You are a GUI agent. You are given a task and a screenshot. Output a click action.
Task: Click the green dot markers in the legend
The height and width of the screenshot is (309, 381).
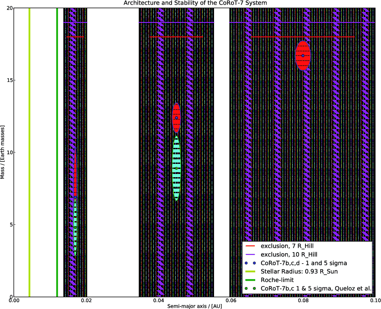point(250,288)
